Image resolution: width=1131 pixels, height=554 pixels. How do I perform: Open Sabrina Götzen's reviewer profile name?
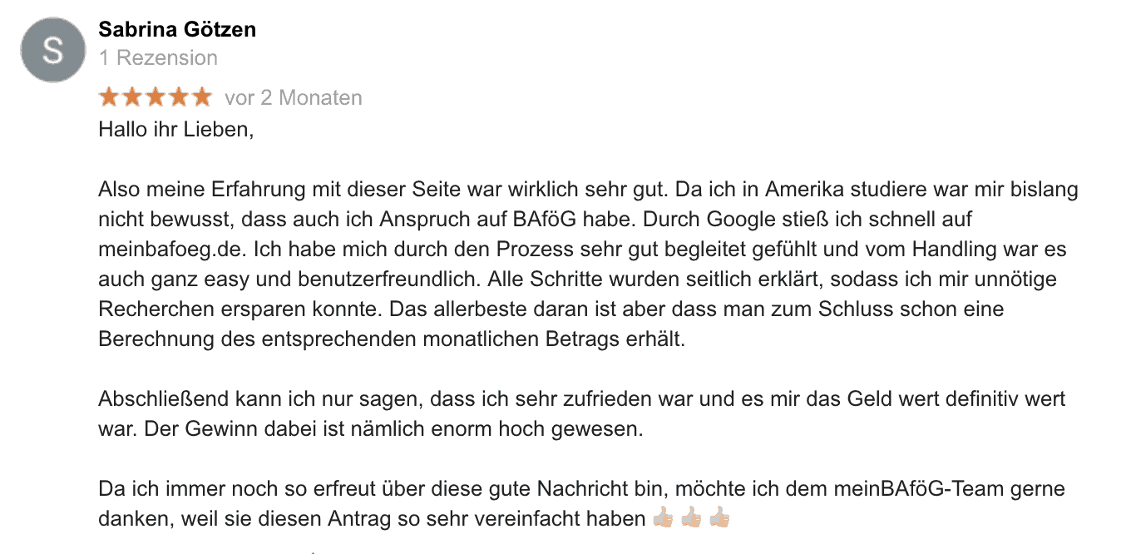(x=177, y=30)
